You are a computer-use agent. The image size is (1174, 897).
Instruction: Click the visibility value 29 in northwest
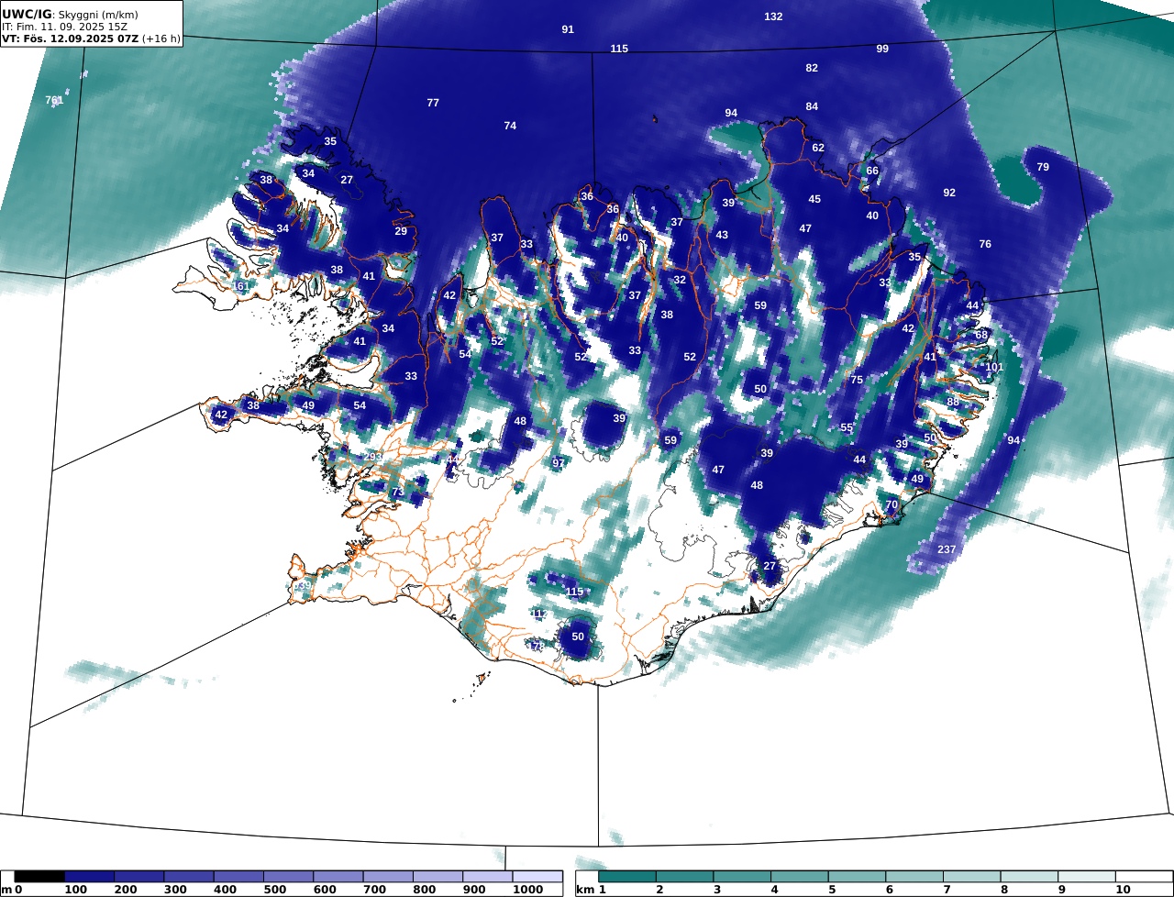pyautogui.click(x=401, y=231)
